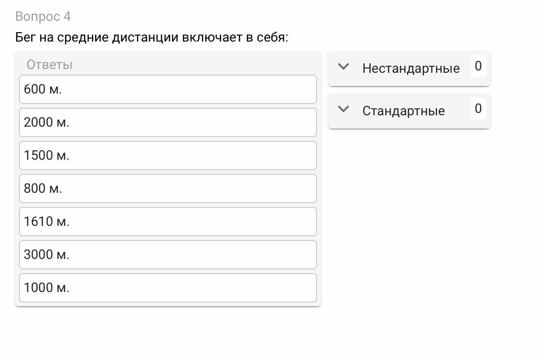Expand the Нестандартные category chevron

coord(343,67)
